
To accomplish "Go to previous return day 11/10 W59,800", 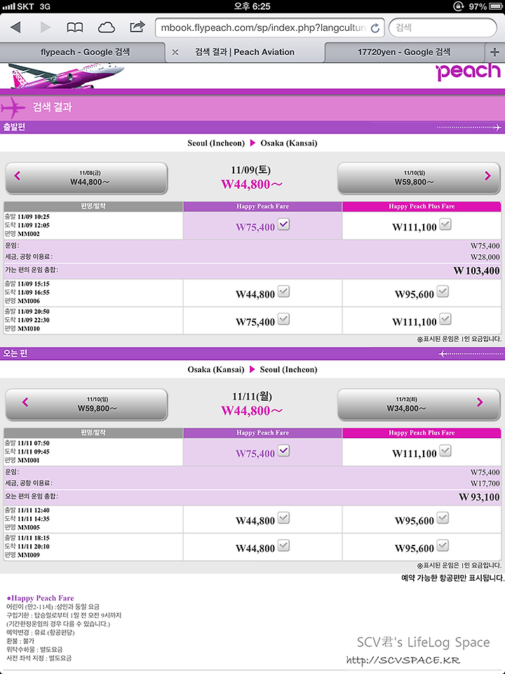I will pyautogui.click(x=86, y=404).
